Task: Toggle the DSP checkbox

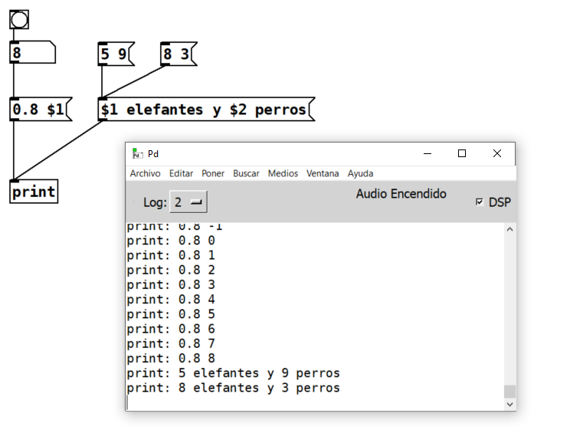Action: click(480, 202)
